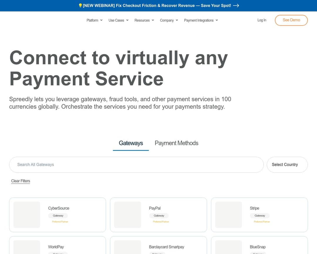This screenshot has width=317, height=254.
Task: Open the Barclaycard Smartpay logo thumbnail
Action: (x=128, y=247)
